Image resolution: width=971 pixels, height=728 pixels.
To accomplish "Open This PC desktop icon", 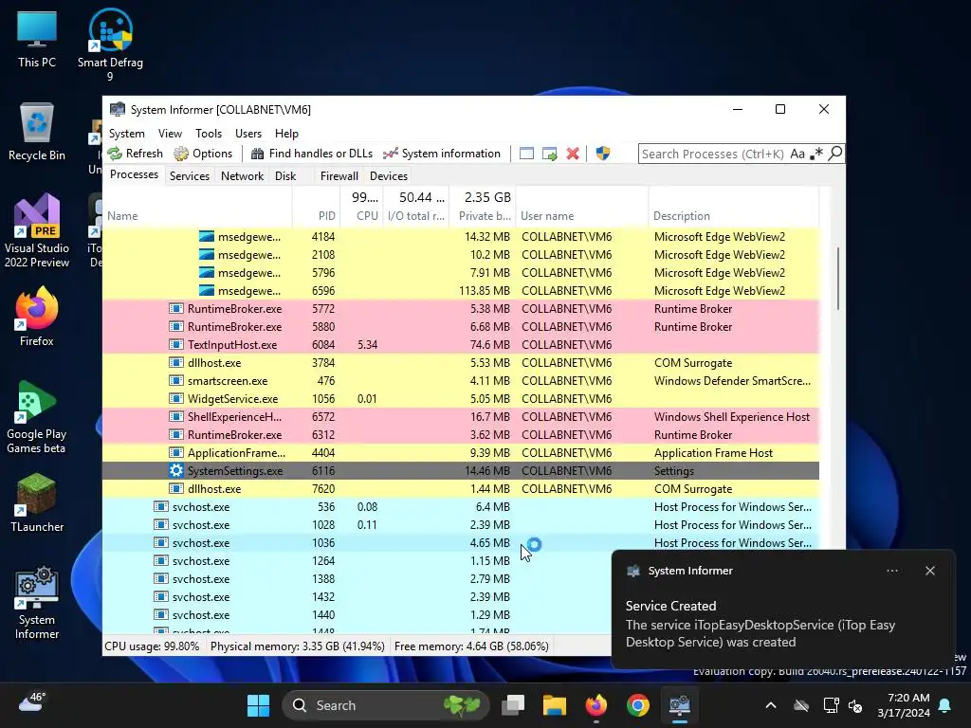I will coord(37,40).
